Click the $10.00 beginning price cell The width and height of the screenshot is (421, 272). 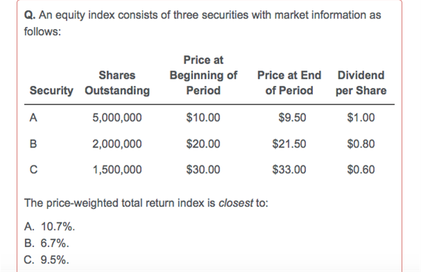click(x=204, y=118)
